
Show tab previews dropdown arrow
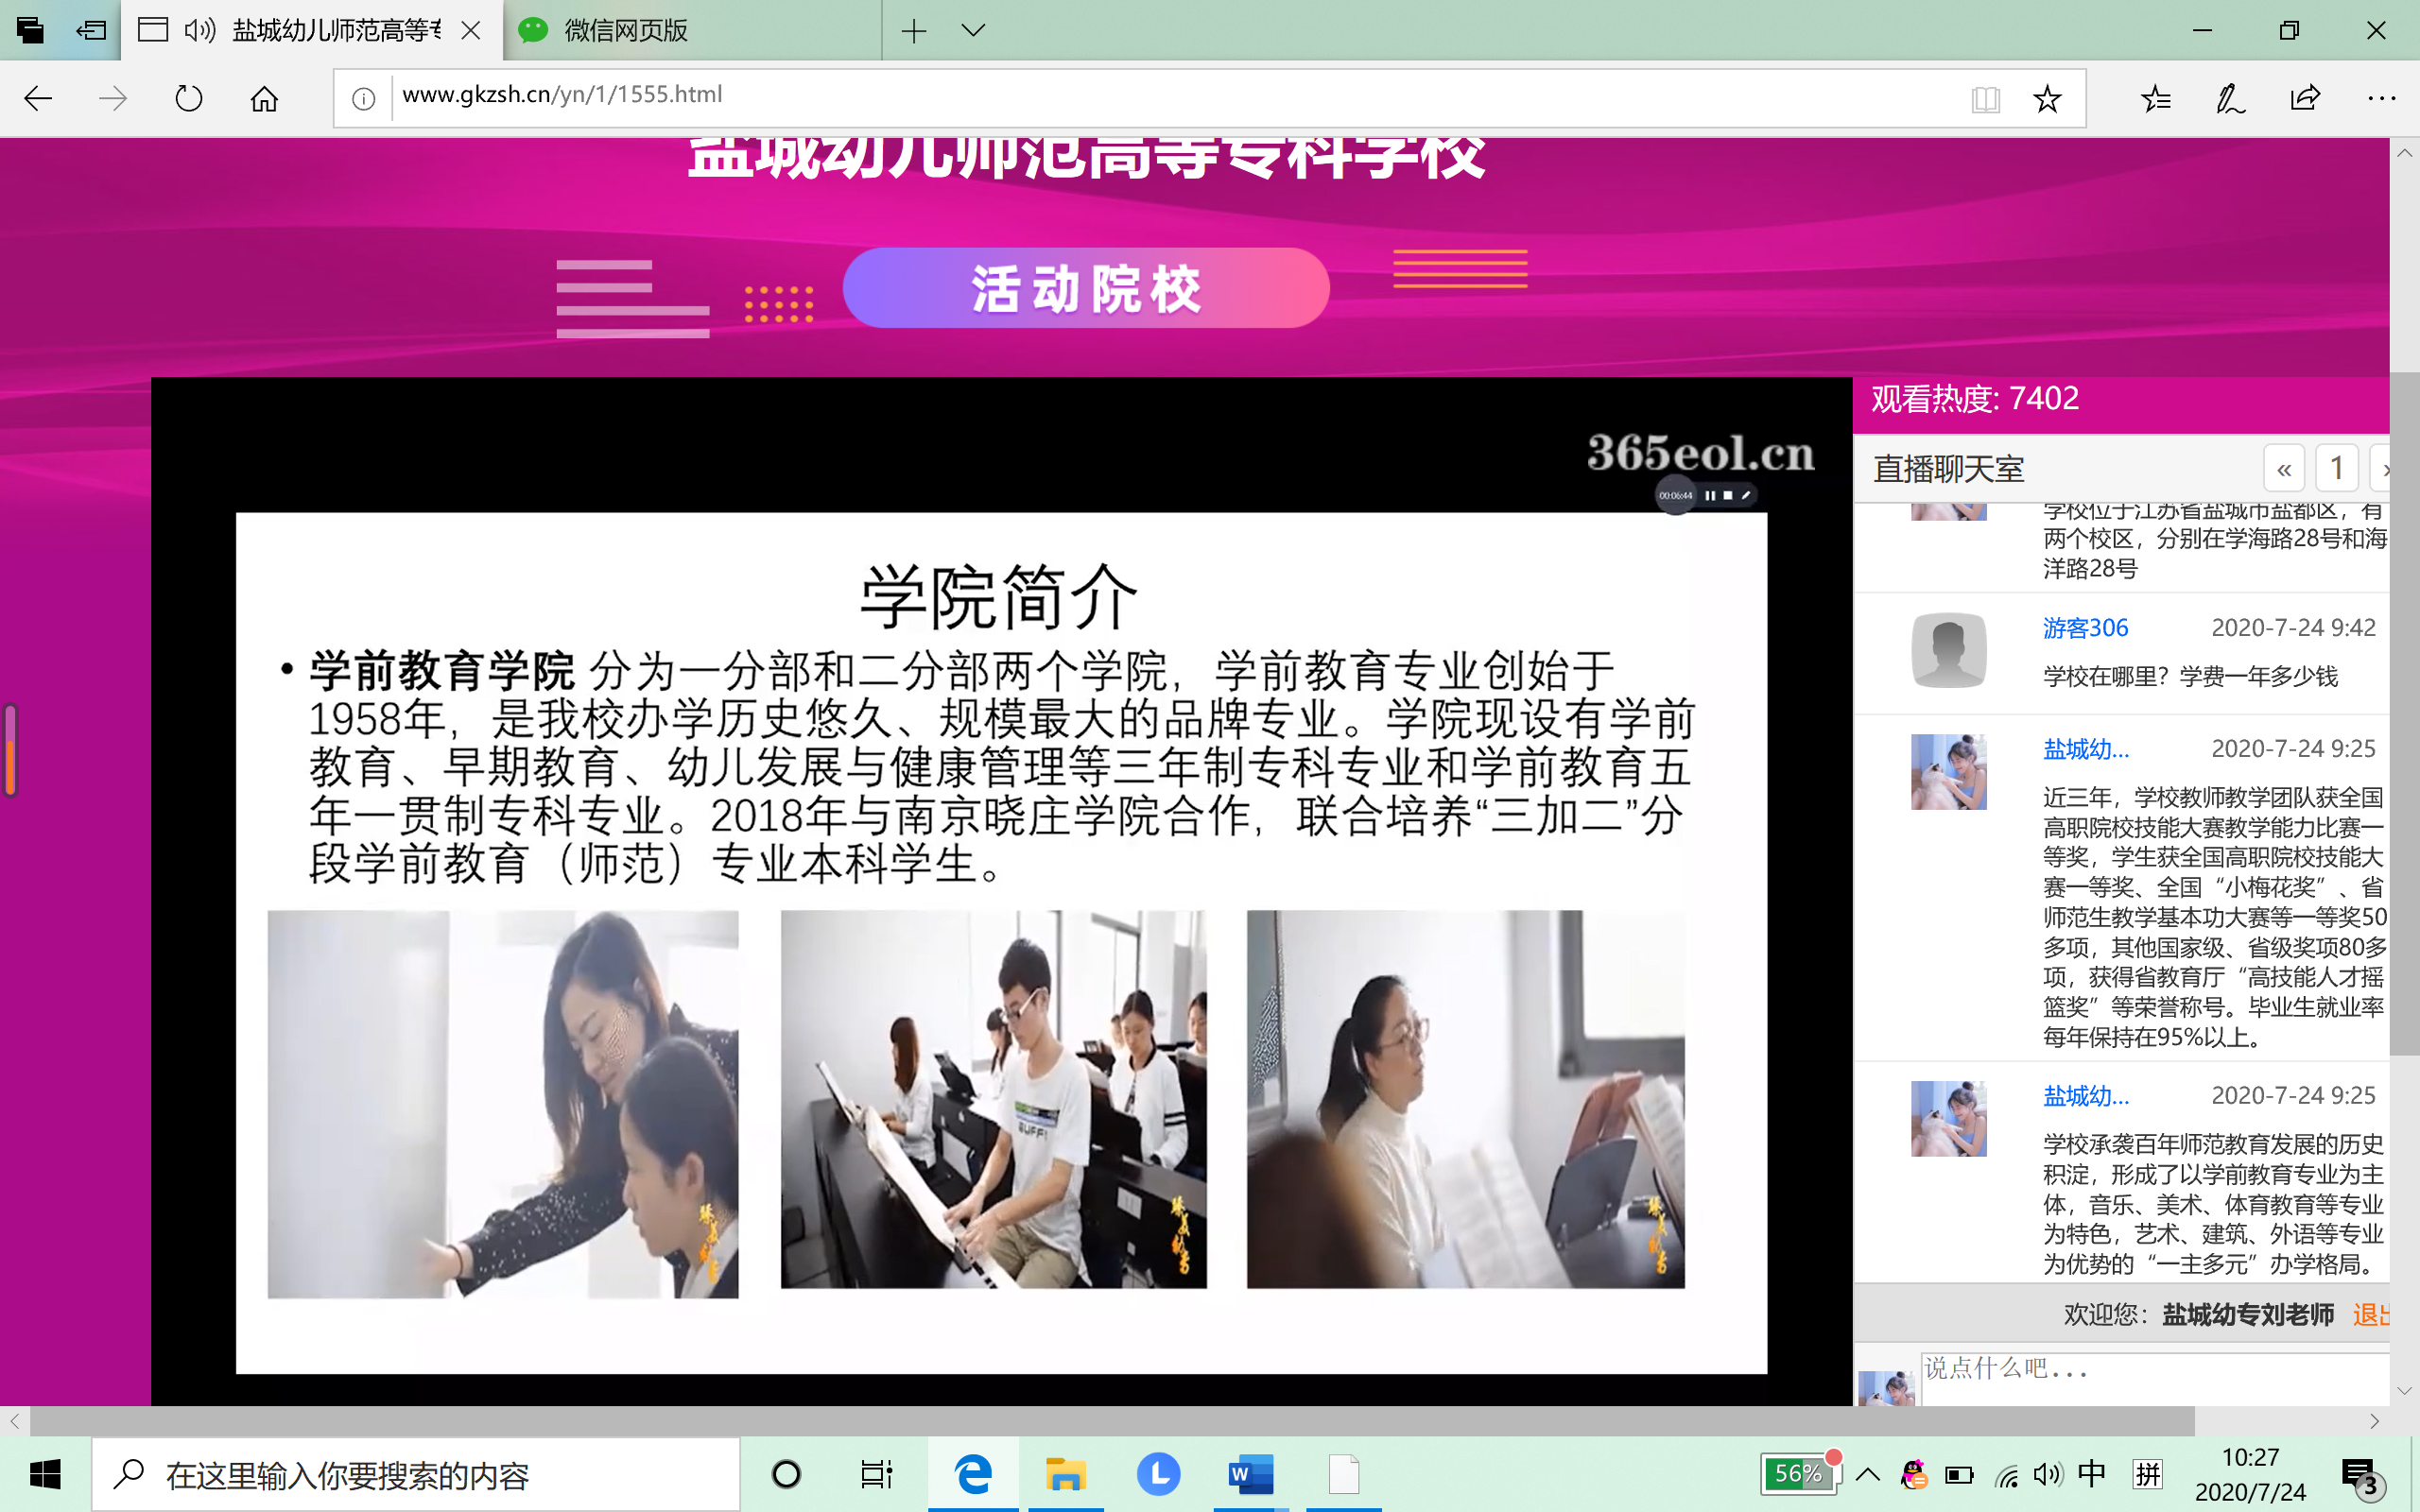972,30
